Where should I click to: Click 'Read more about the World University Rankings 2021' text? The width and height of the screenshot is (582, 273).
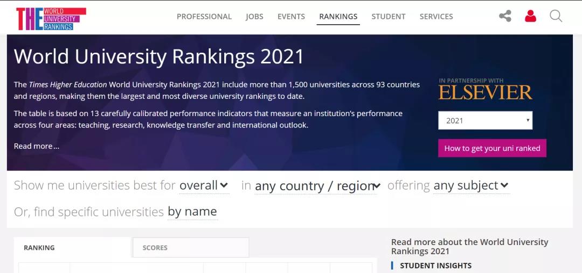tap(469, 247)
